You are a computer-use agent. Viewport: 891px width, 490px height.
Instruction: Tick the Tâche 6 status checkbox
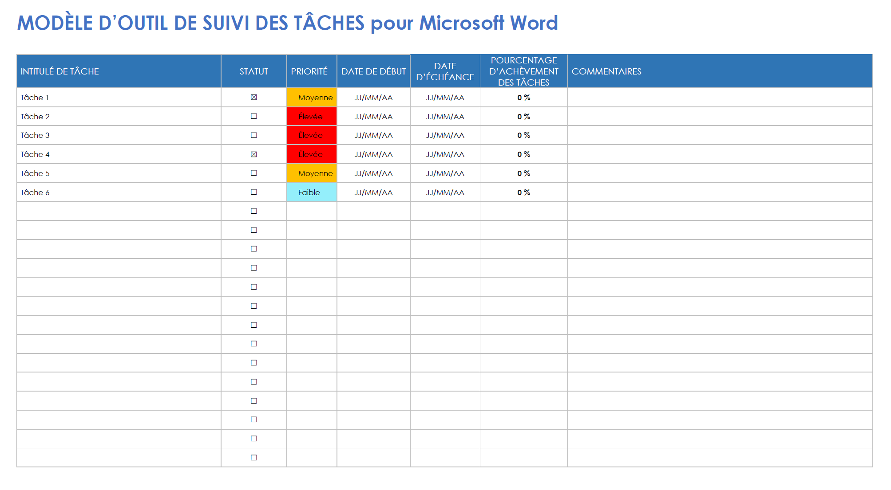click(253, 192)
